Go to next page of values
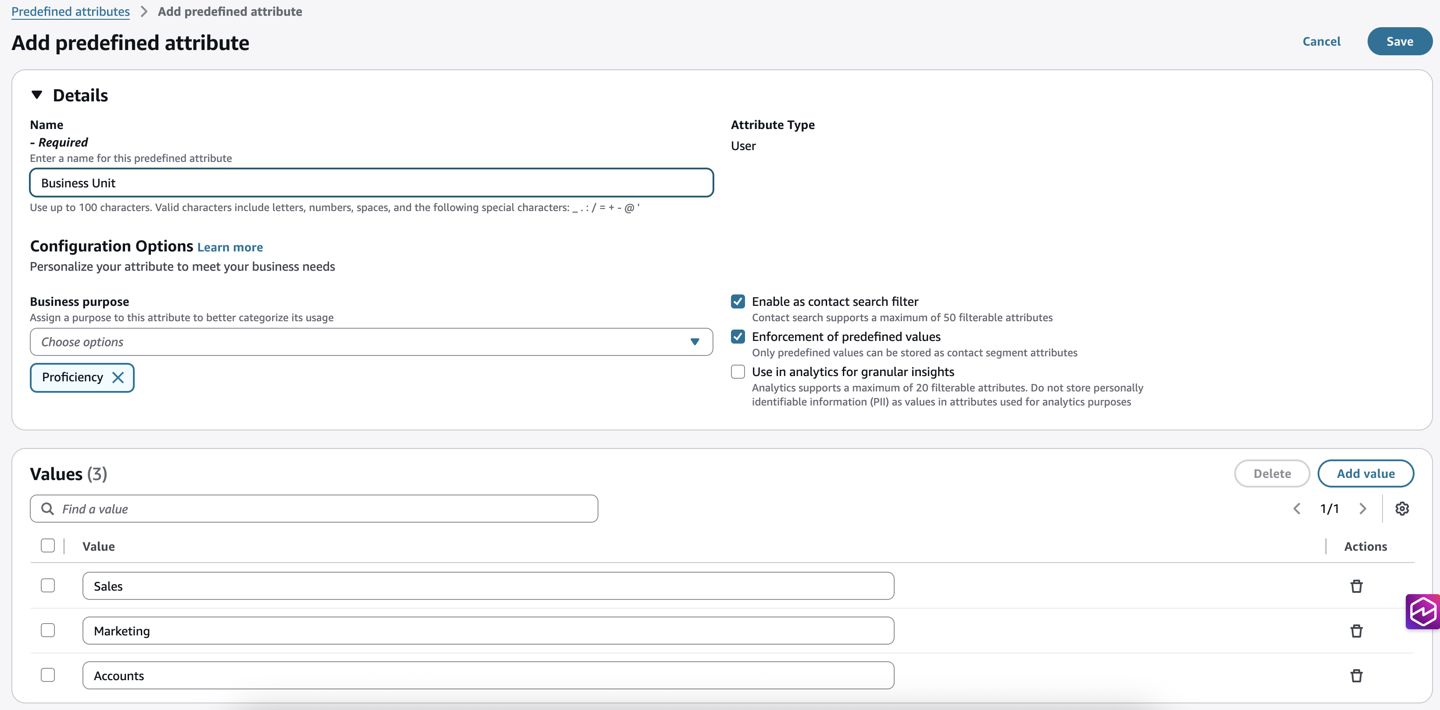Screen dimensions: 1440x710 [1362, 508]
